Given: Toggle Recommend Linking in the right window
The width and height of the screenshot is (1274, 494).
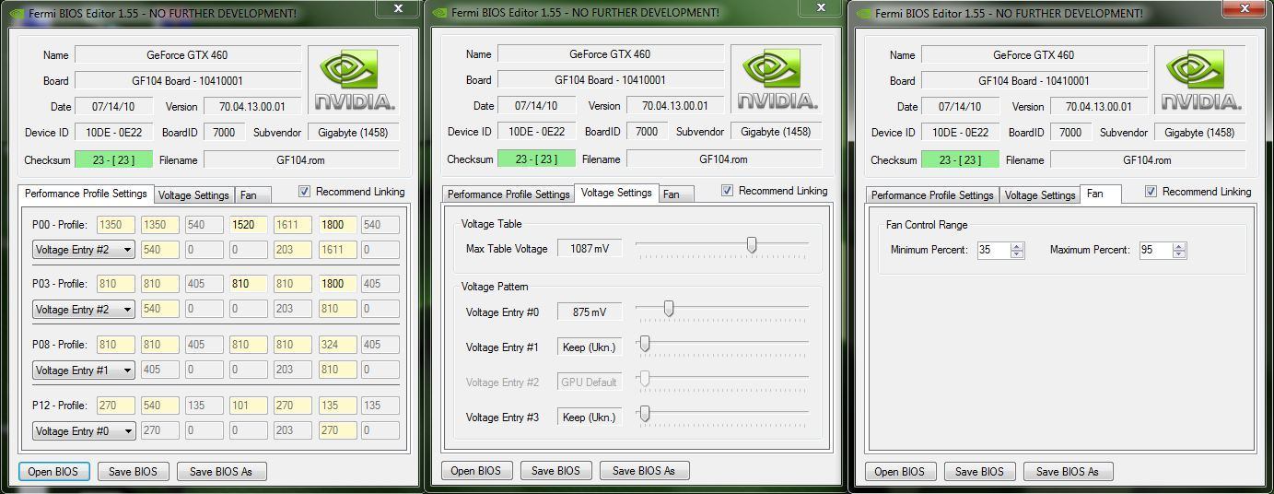Looking at the screenshot, I should coord(1151,192).
